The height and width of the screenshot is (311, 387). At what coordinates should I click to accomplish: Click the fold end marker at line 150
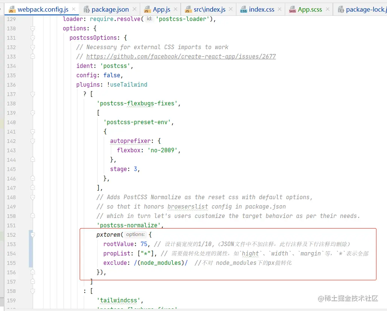coord(33,216)
